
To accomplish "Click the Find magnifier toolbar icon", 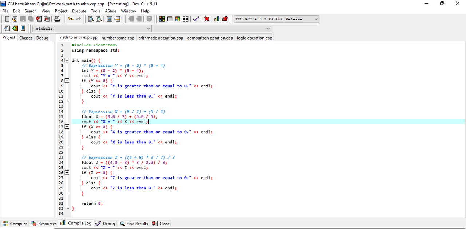I will (91, 19).
